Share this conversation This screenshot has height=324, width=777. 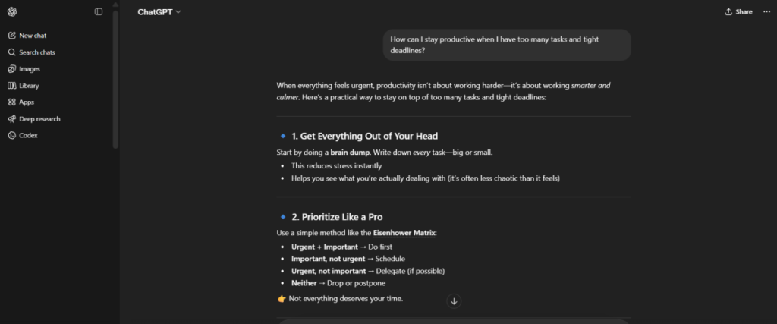[x=738, y=12]
